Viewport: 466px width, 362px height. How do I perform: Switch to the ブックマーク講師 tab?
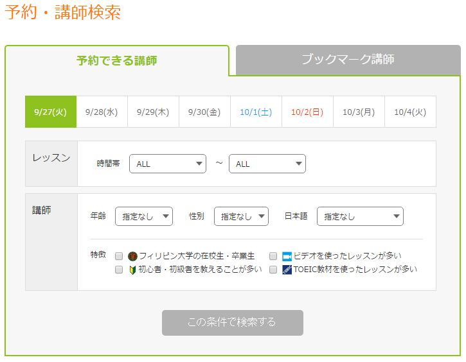tap(348, 59)
